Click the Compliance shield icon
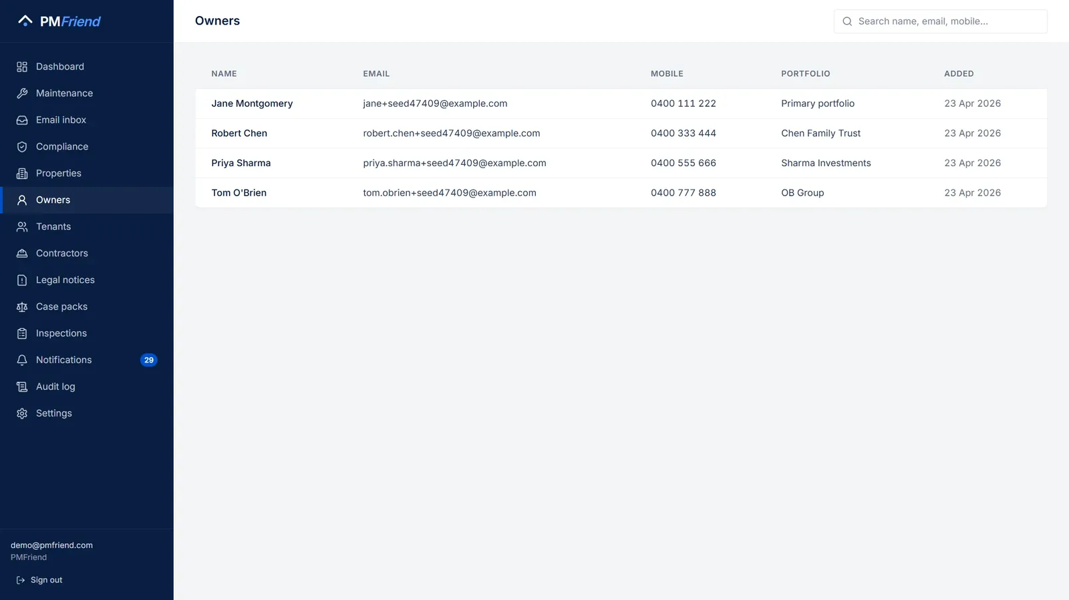This screenshot has width=1069, height=600. (22, 147)
